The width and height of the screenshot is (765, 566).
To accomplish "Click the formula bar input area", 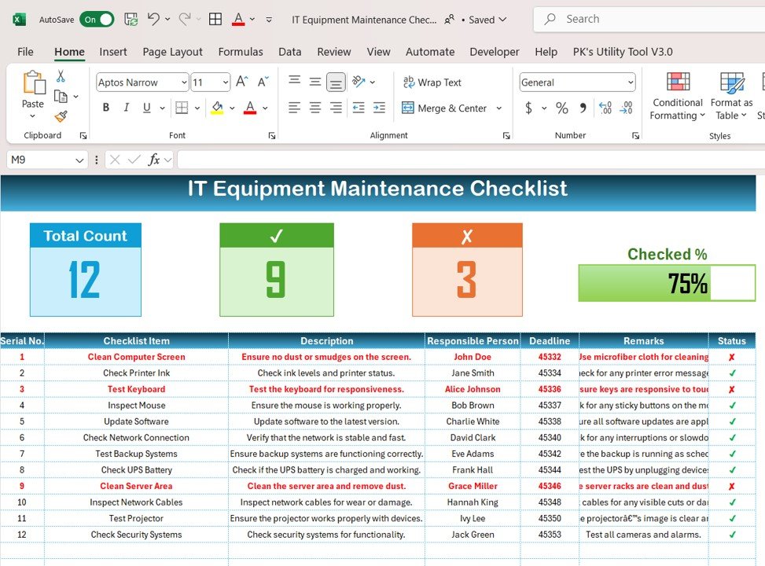I will (x=471, y=160).
